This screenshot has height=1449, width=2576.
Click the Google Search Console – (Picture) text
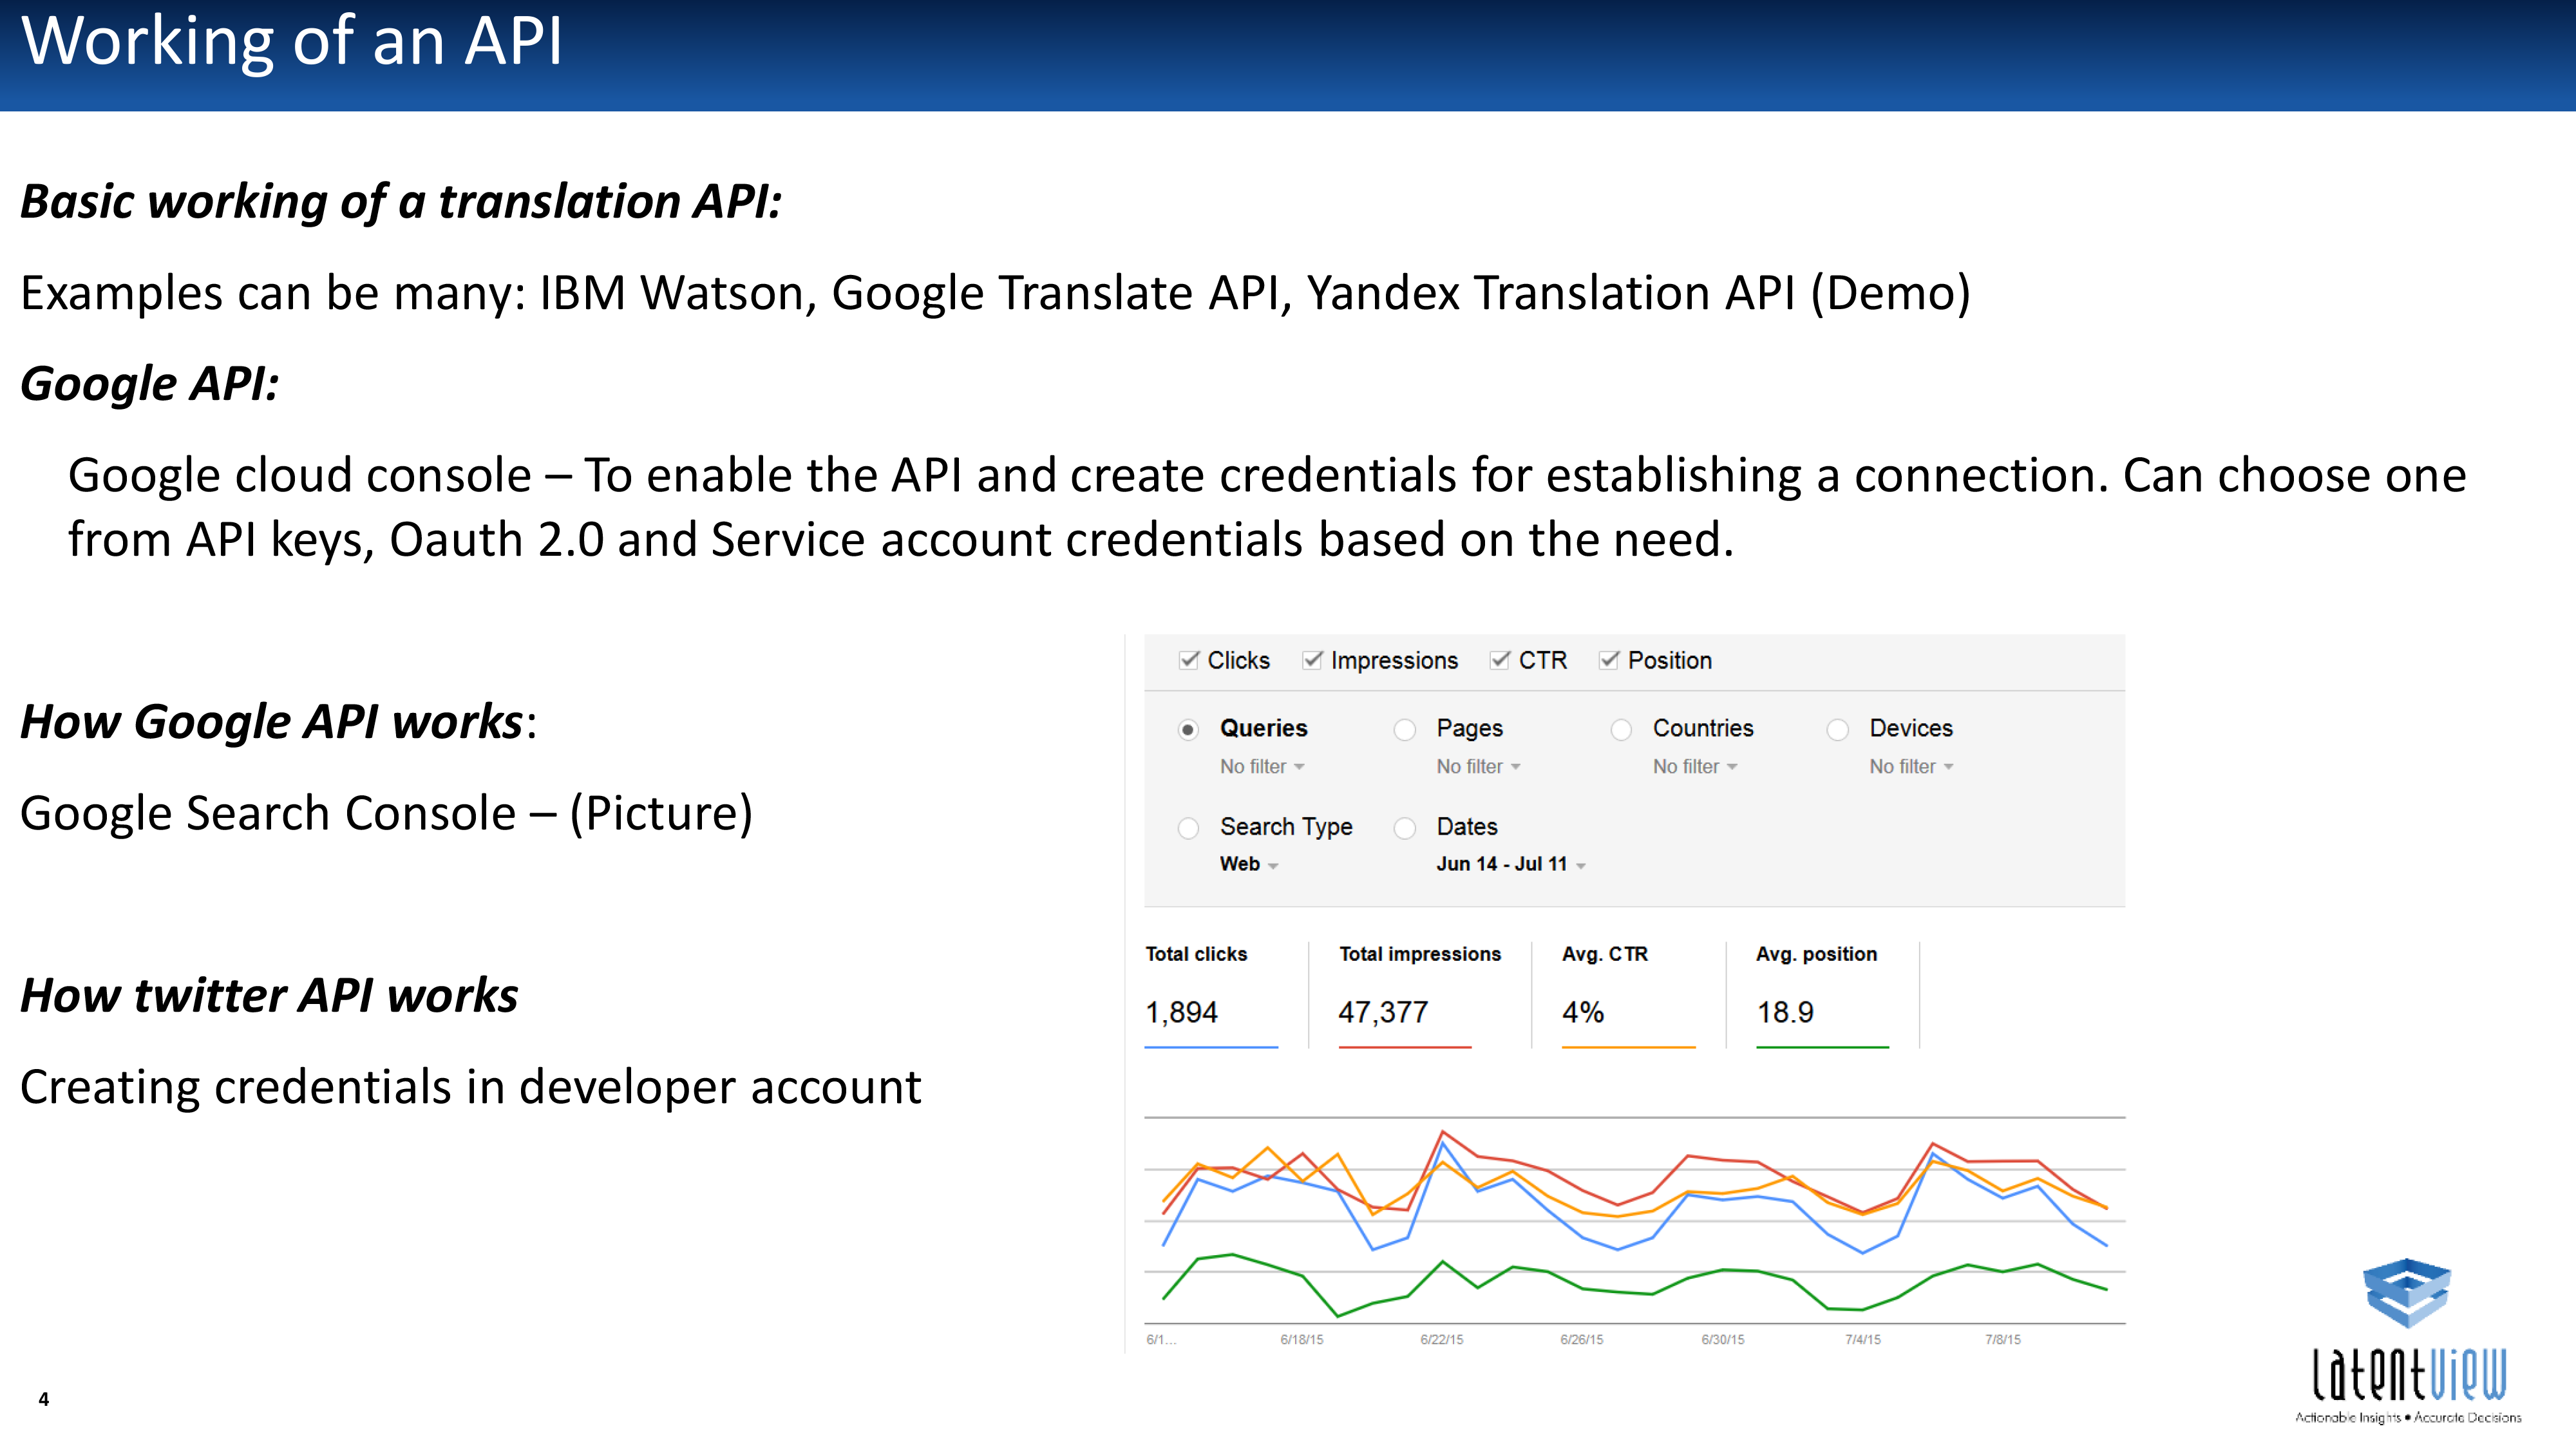click(x=386, y=813)
